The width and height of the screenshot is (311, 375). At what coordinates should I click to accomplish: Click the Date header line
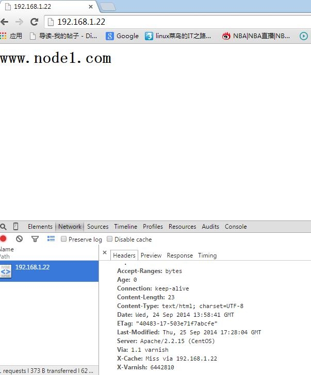[x=175, y=315]
